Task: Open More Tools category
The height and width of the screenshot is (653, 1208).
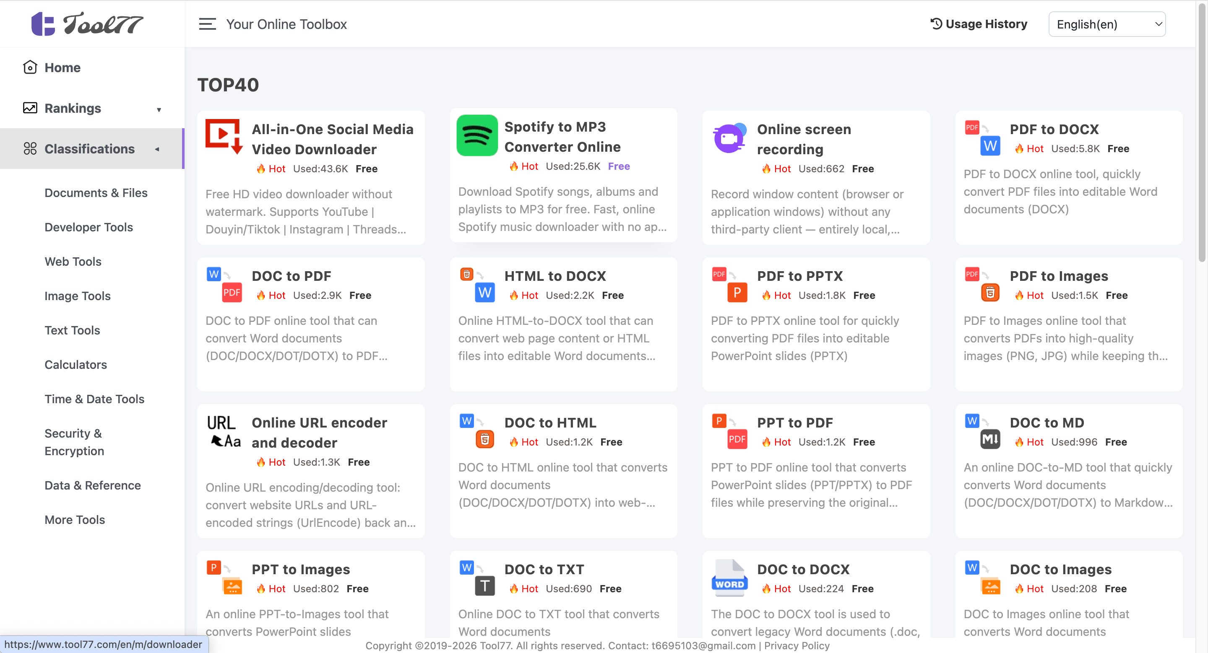Action: pyautogui.click(x=75, y=520)
